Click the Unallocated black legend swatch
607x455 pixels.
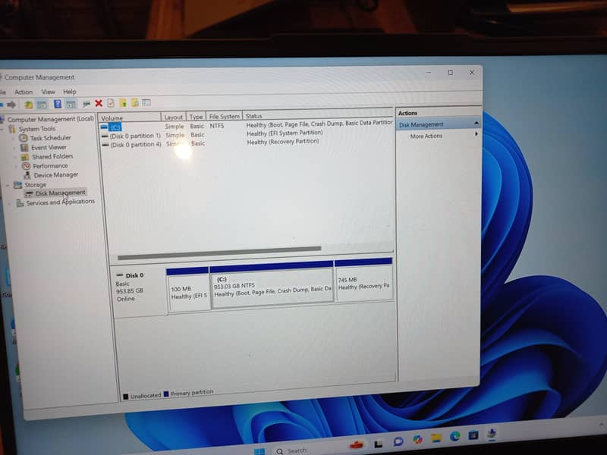(125, 397)
